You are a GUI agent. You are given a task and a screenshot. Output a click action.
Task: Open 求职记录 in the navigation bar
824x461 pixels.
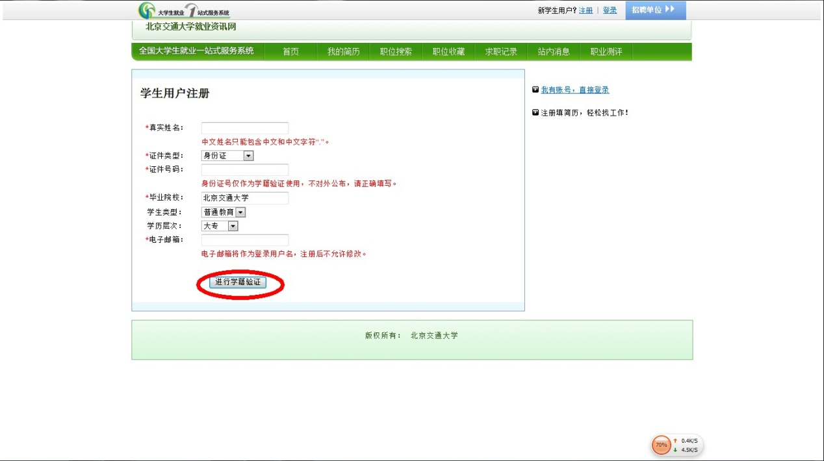501,52
